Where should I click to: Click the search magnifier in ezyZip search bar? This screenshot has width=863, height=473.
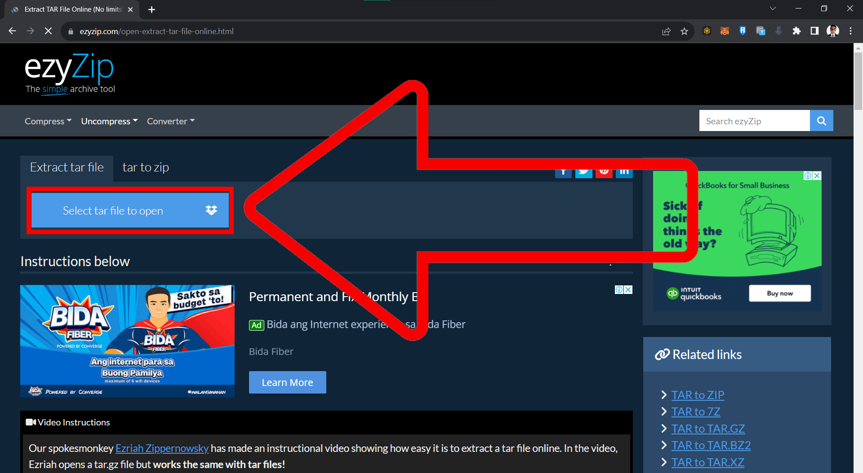click(x=821, y=120)
